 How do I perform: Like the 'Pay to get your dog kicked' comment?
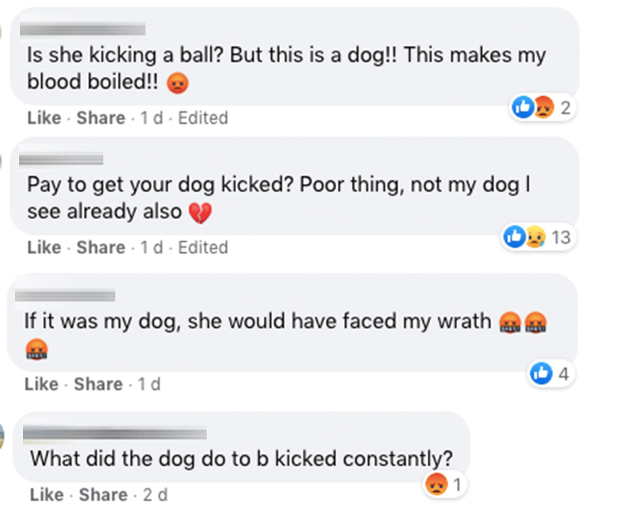[44, 248]
